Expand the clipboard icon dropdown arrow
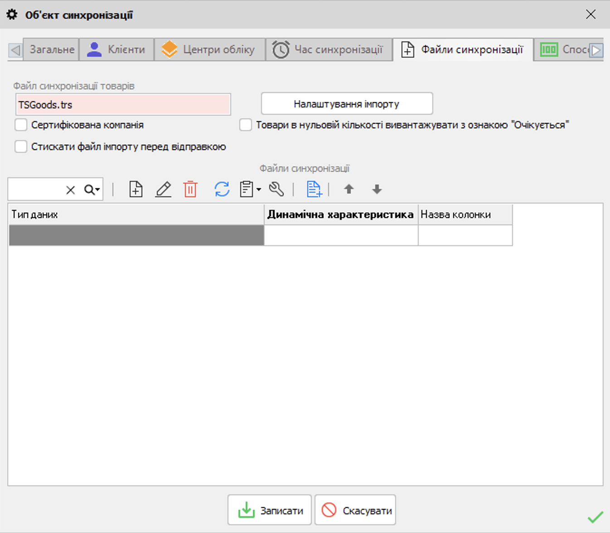 (259, 189)
